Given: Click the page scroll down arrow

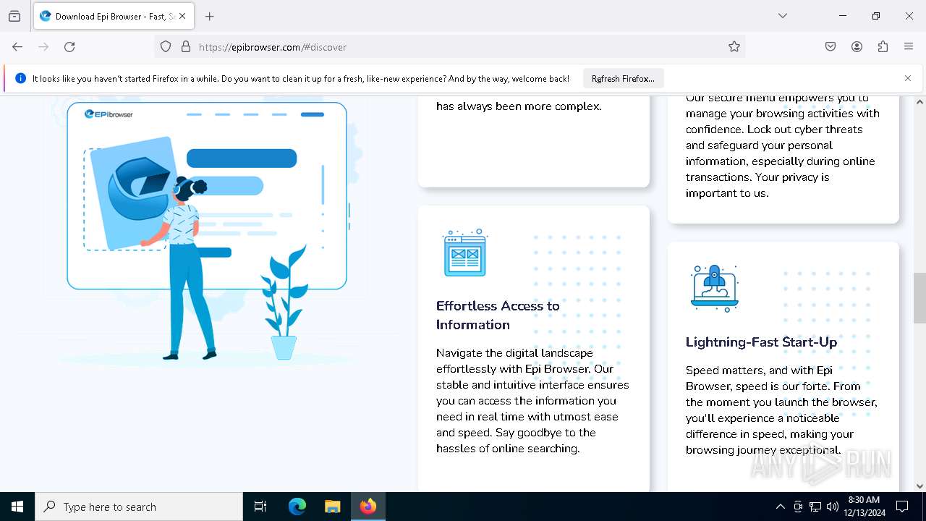Looking at the screenshot, I should 919,486.
